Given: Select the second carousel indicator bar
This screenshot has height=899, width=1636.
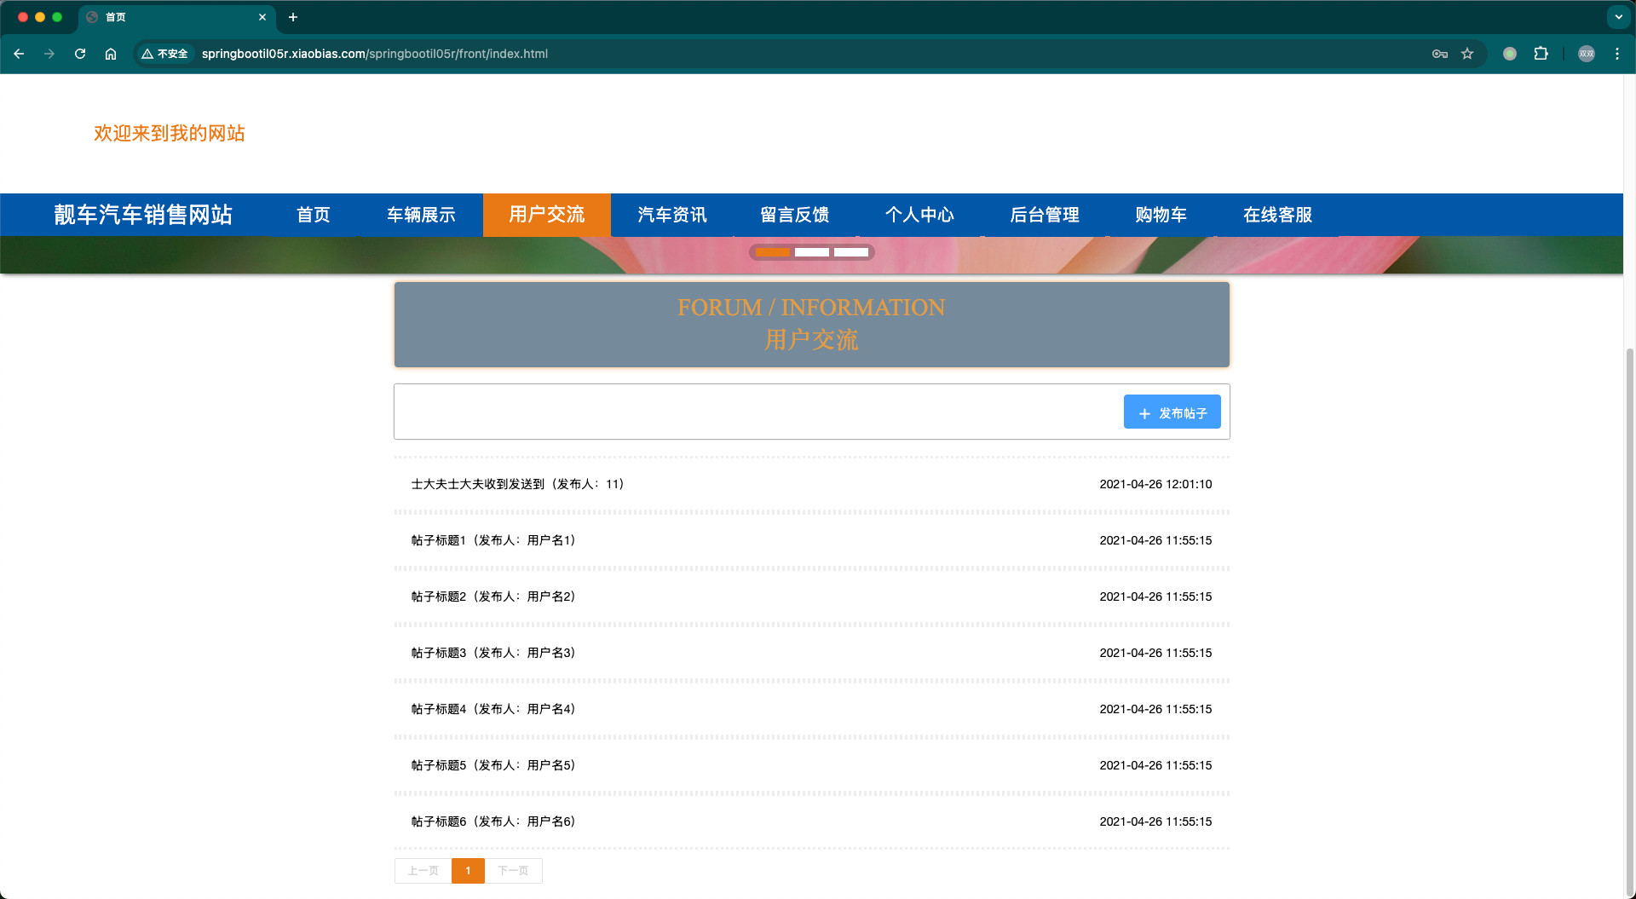Looking at the screenshot, I should [812, 252].
